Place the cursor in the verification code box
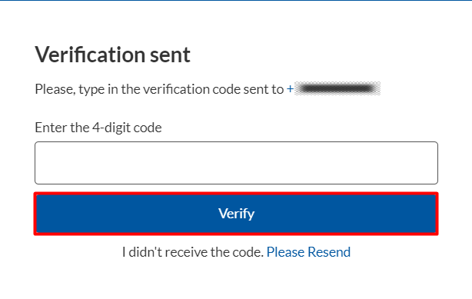 236,163
